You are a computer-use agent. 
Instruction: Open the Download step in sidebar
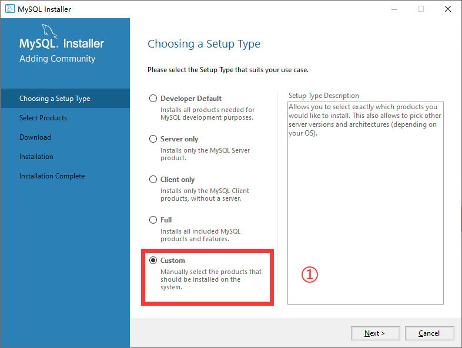tap(35, 137)
